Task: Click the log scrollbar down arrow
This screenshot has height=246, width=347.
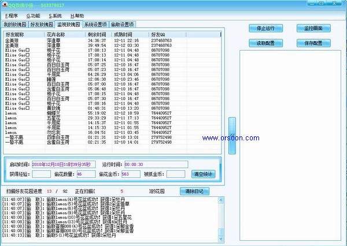Action: click(x=221, y=238)
